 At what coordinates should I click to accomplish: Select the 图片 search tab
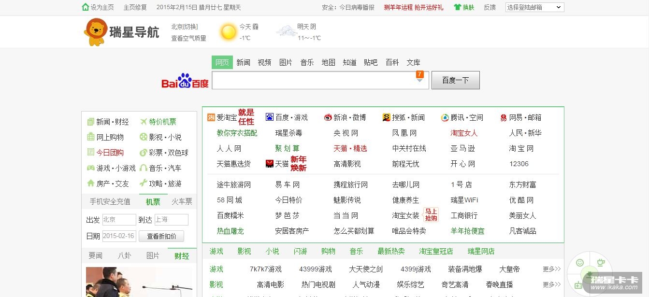(x=286, y=62)
